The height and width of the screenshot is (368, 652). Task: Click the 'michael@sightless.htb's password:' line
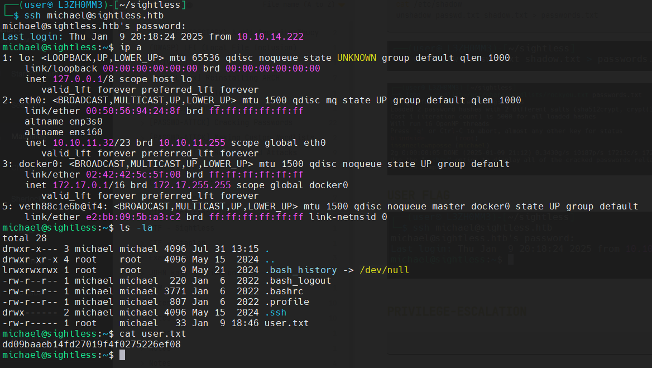point(94,26)
